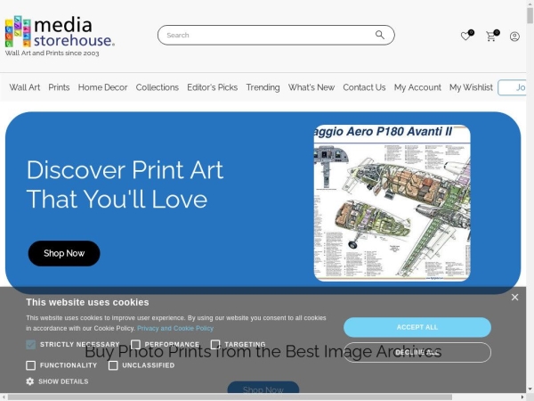Image resolution: width=534 pixels, height=401 pixels.
Task: Open My Wishlist link
Action: [x=471, y=87]
